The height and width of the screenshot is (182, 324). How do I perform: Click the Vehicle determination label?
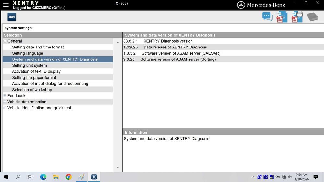tap(27, 102)
